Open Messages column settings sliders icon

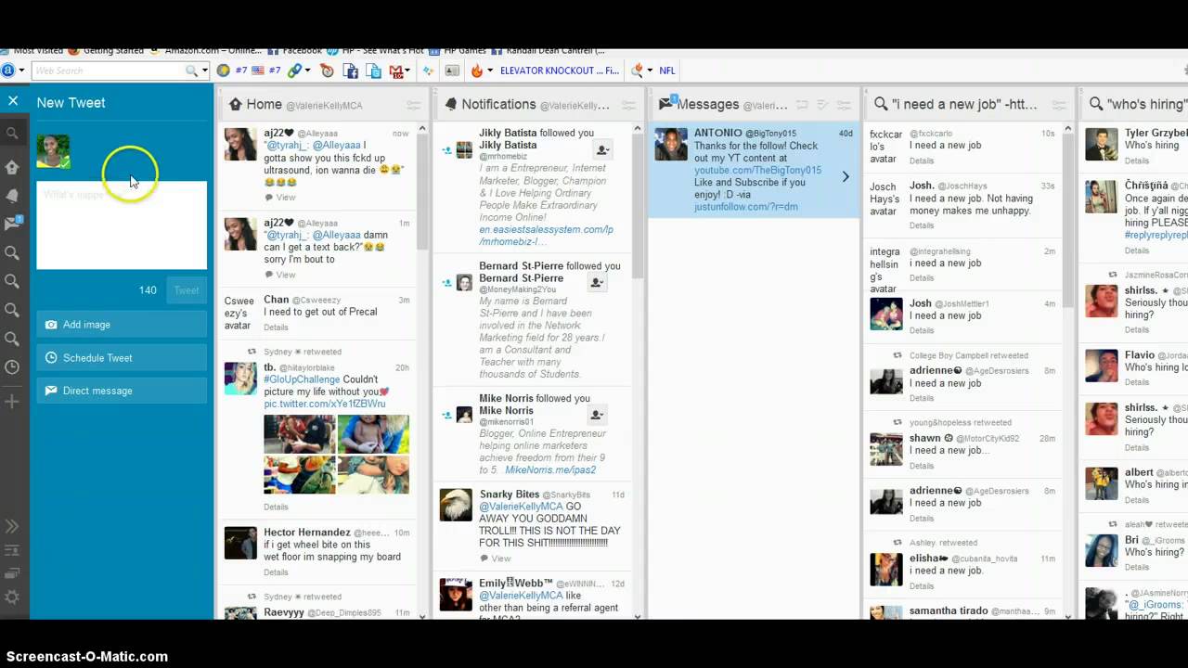(x=844, y=105)
